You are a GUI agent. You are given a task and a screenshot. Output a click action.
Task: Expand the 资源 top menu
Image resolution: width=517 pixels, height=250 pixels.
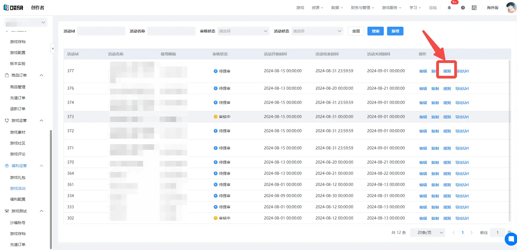317,8
